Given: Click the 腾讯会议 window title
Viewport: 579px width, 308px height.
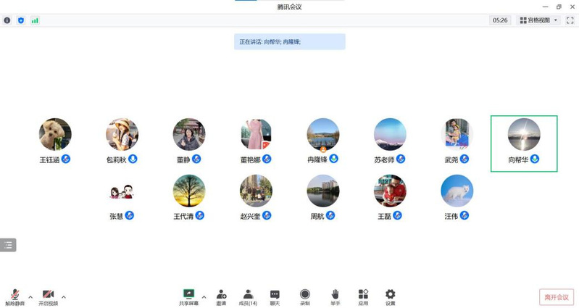Looking at the screenshot, I should tap(290, 7).
